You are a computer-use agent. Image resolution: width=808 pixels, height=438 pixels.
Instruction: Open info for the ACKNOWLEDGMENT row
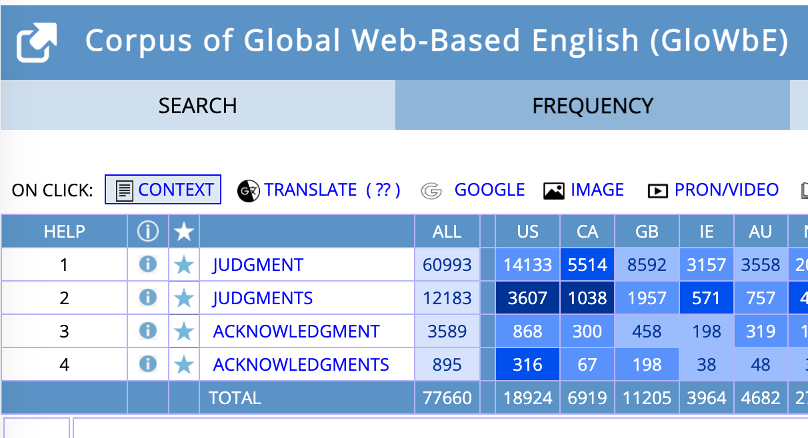[x=148, y=331]
